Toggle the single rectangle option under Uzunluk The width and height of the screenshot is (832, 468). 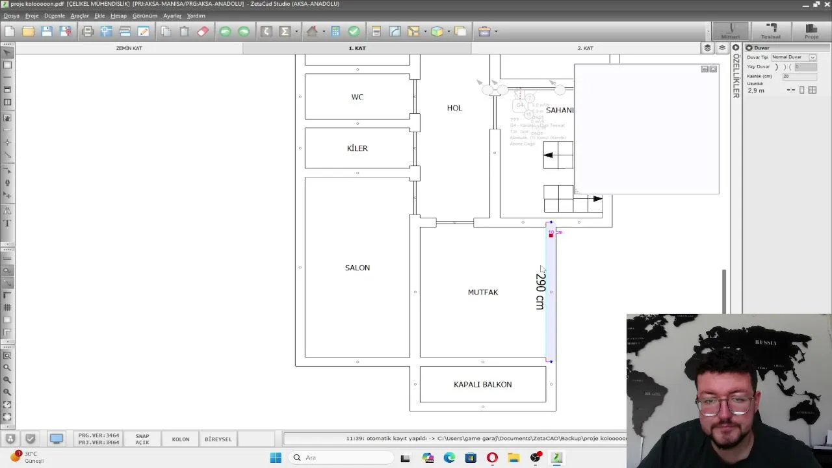pyautogui.click(x=802, y=90)
